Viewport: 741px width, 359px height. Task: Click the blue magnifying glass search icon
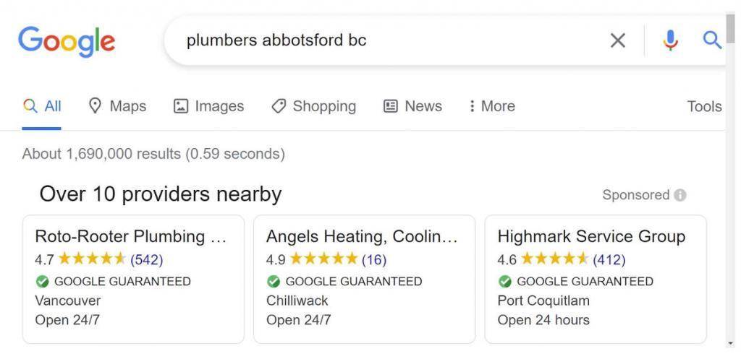tap(712, 40)
